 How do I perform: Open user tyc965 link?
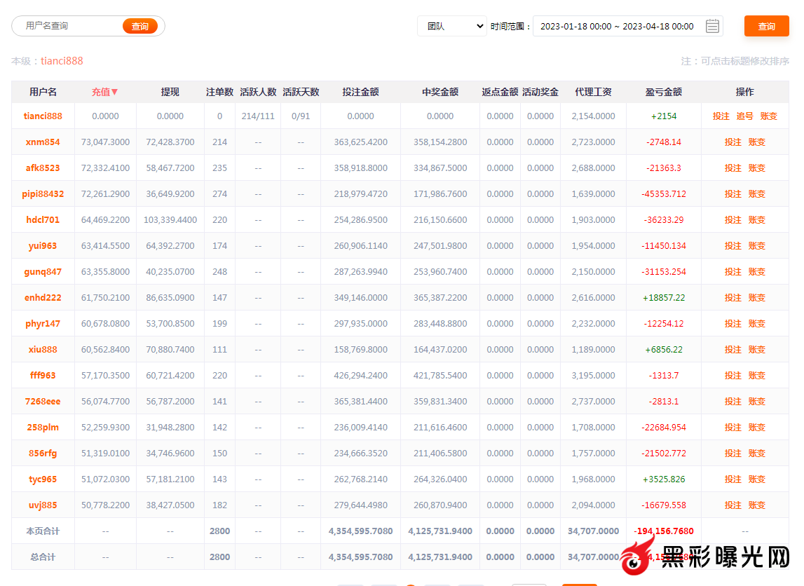coord(43,479)
